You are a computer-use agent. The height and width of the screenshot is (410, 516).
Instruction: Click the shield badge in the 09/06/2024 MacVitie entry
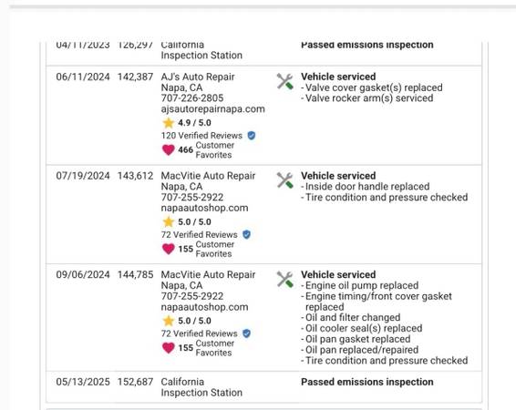pos(246,333)
